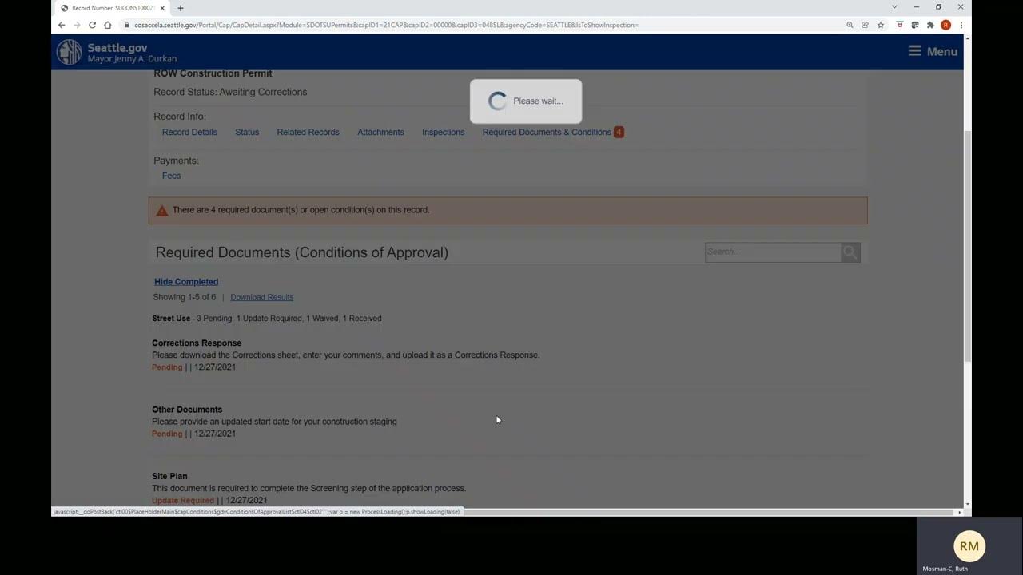The width and height of the screenshot is (1023, 575).
Task: Click the browser forward arrow
Action: (x=77, y=25)
